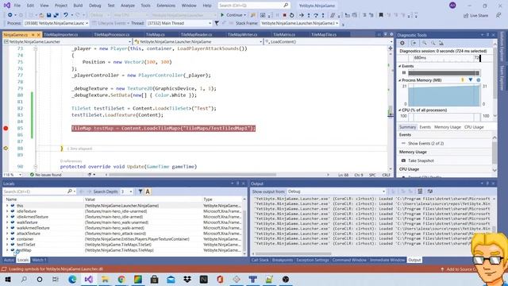Screen dimensions: 508x286
Task: Click the Live Share button
Action: 476,15
